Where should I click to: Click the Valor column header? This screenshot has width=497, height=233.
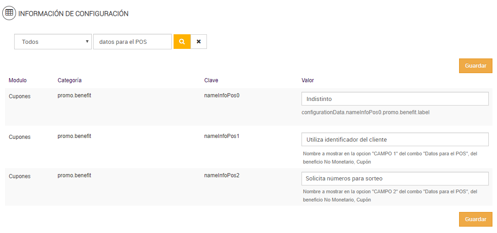point(307,80)
